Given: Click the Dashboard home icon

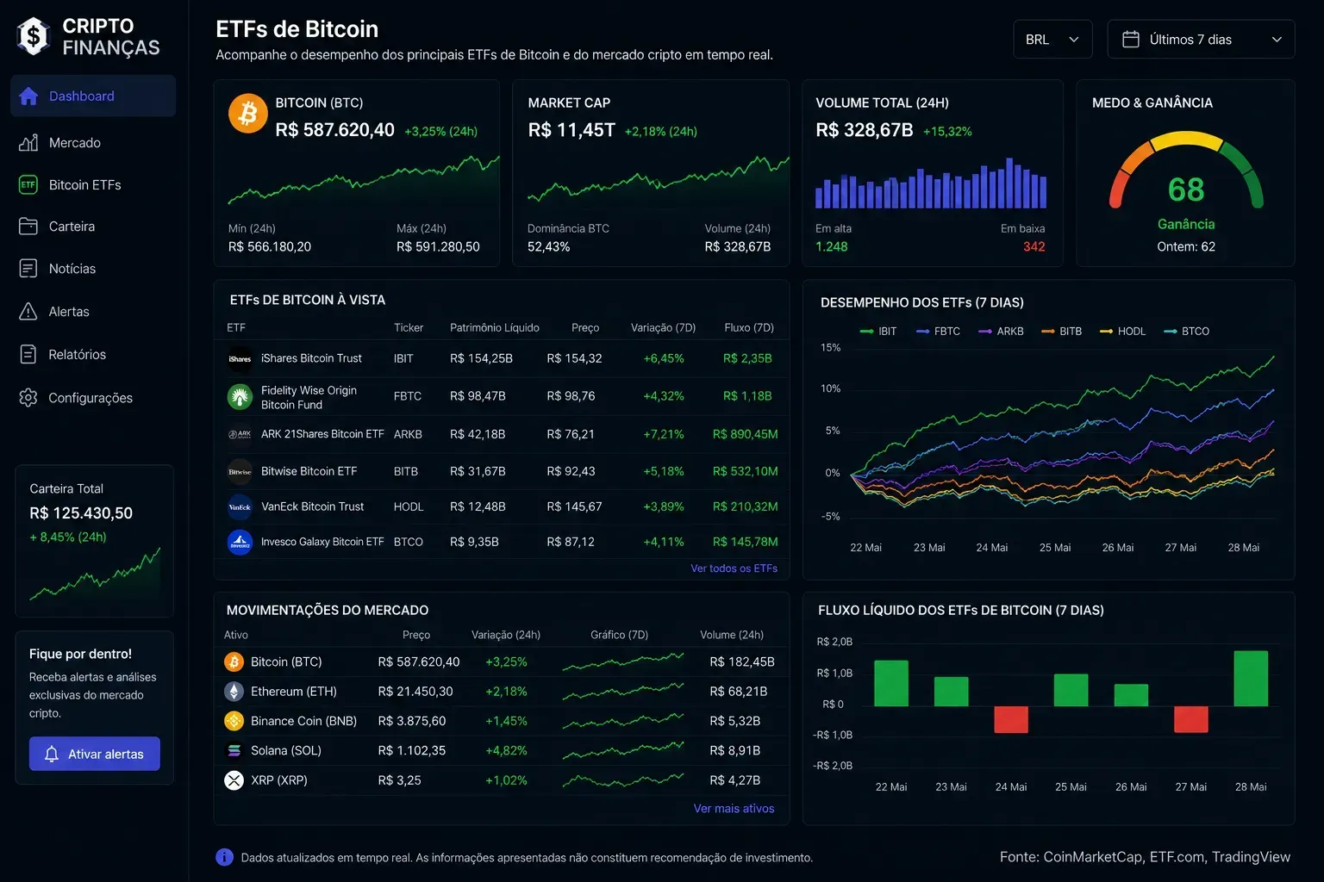Looking at the screenshot, I should pyautogui.click(x=28, y=96).
